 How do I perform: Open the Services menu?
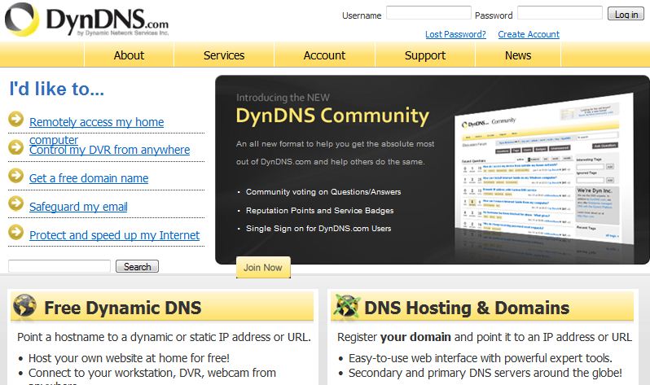point(224,55)
